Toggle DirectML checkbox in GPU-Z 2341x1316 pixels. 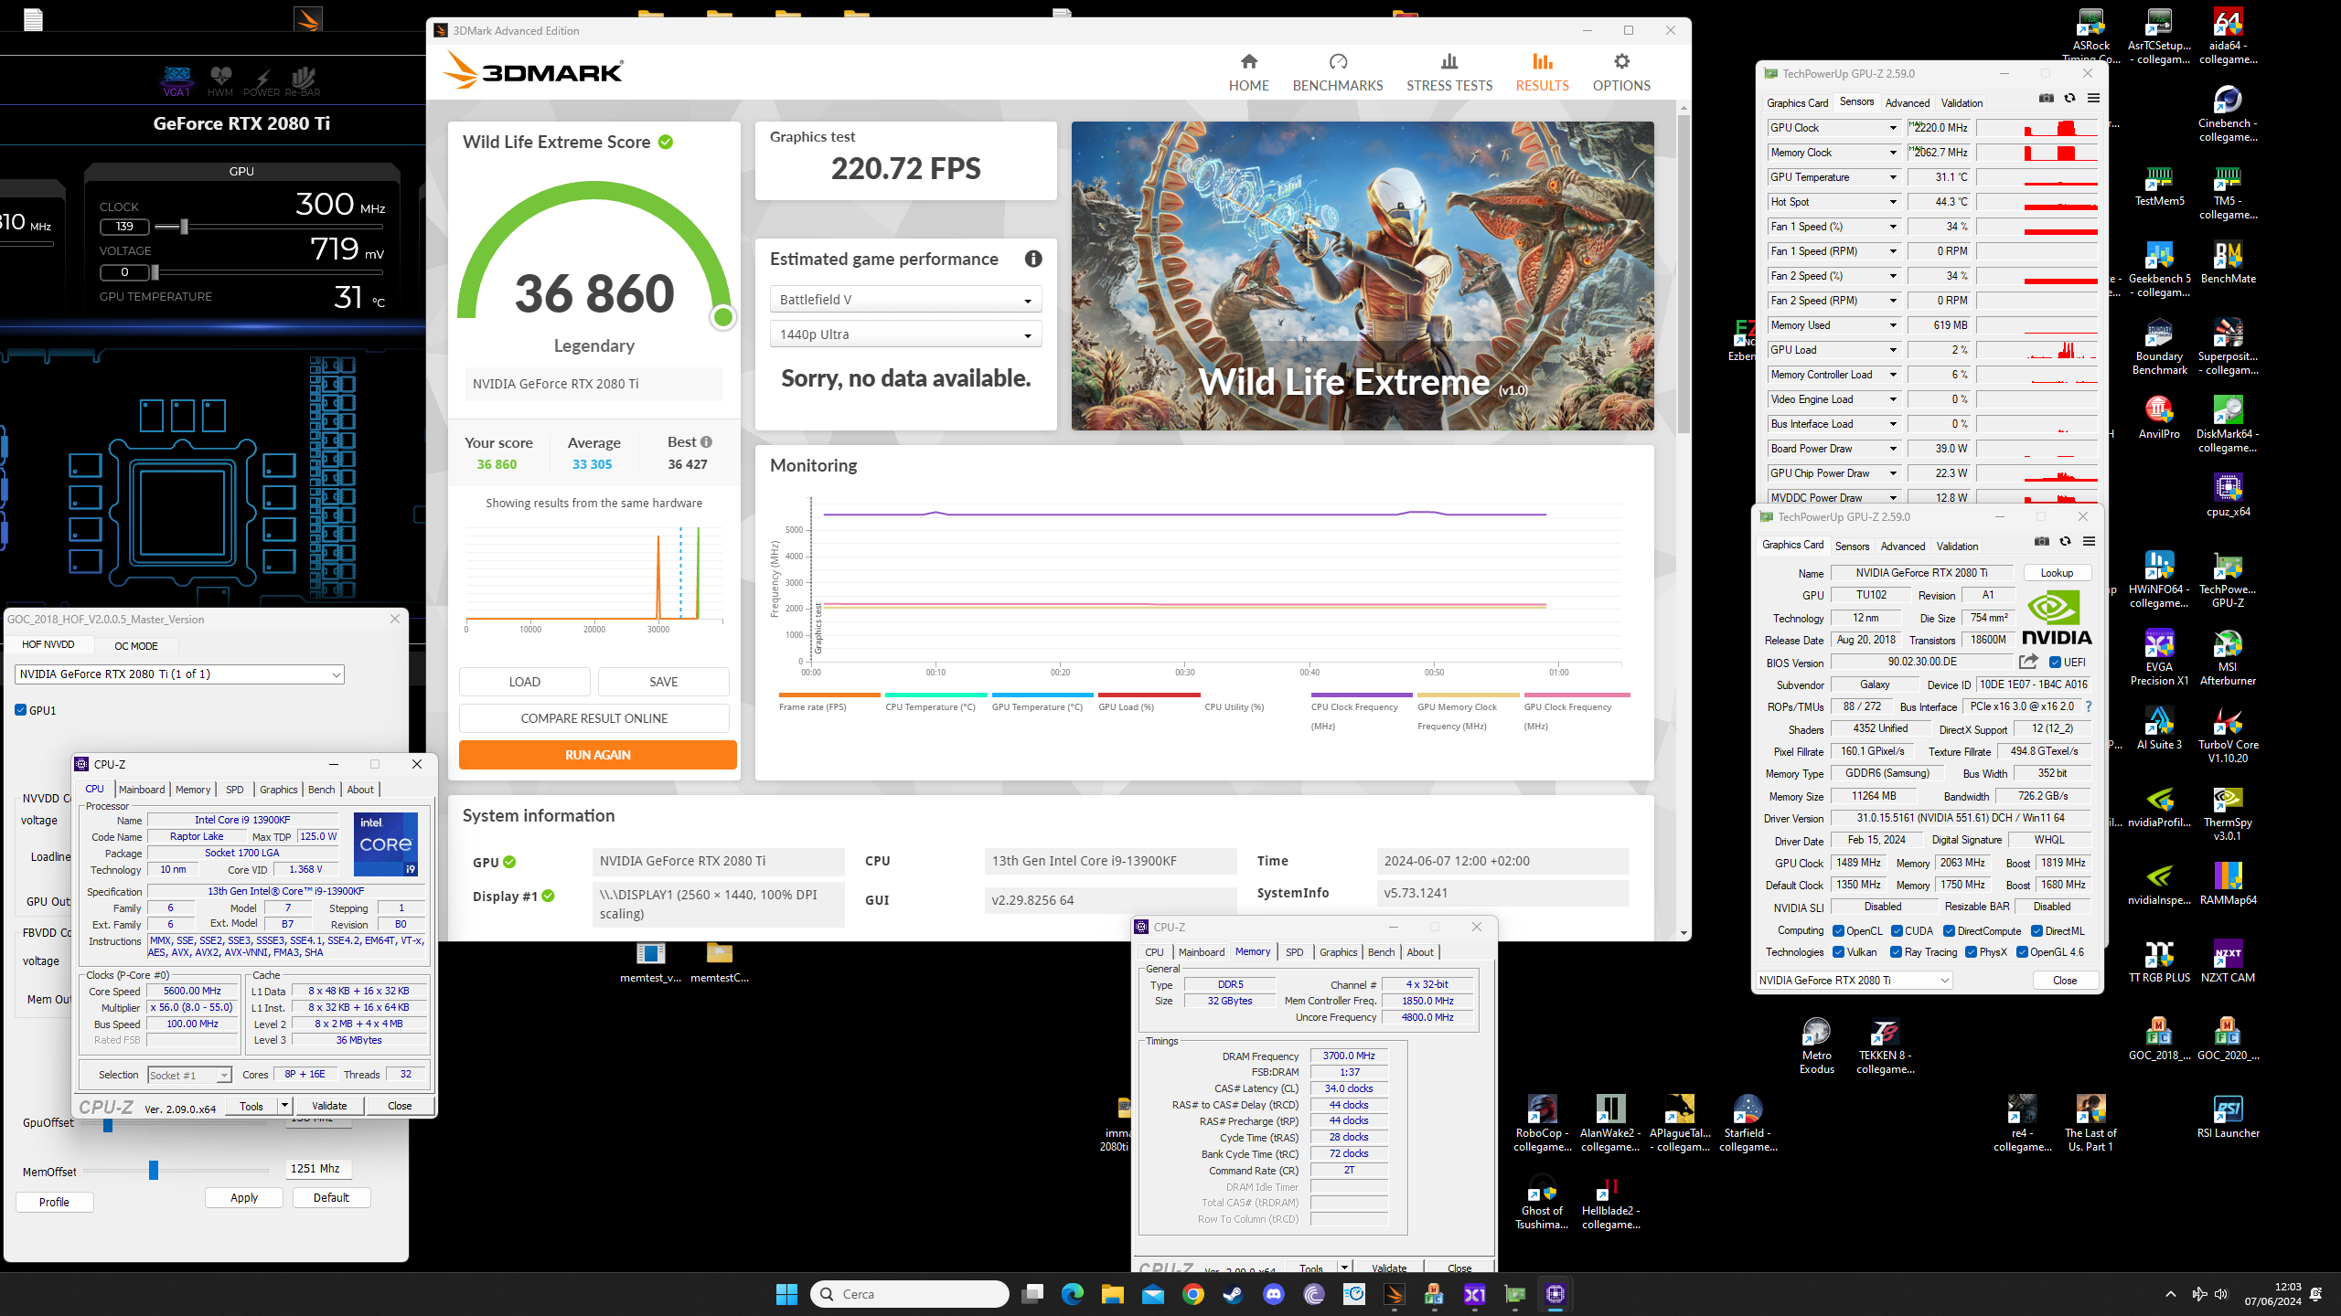pos(2036,931)
